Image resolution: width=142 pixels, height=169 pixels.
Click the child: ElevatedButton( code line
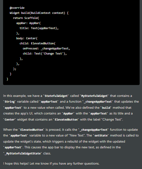[38, 43]
